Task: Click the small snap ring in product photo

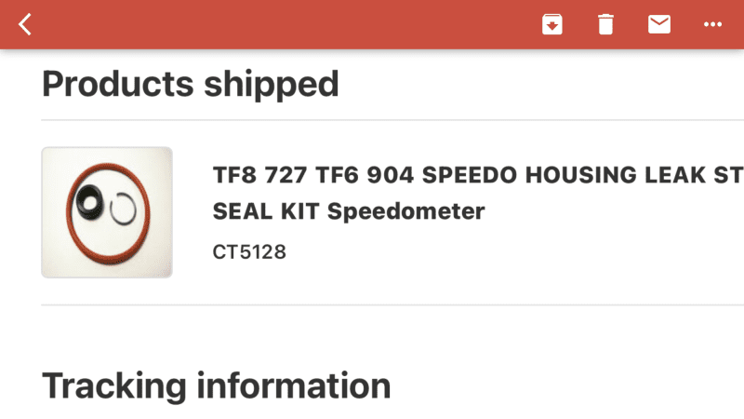Action: (123, 209)
